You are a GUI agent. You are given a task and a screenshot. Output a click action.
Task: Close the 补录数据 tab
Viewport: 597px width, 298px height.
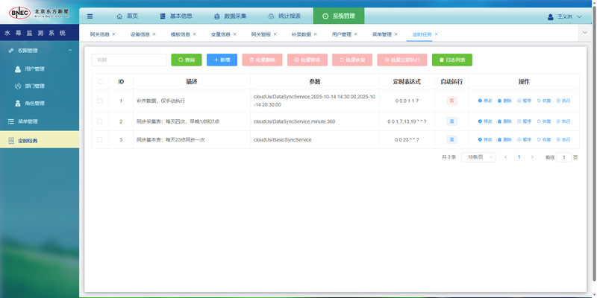point(316,34)
